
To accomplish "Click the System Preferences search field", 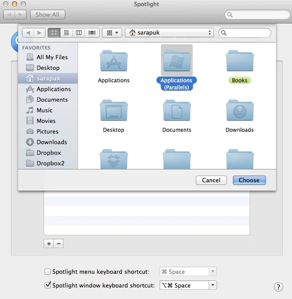I will [x=258, y=15].
